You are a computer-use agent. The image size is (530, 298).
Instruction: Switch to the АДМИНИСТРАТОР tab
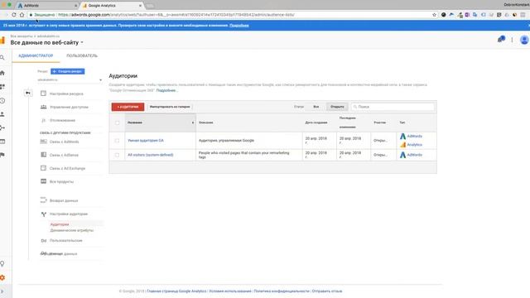point(36,55)
